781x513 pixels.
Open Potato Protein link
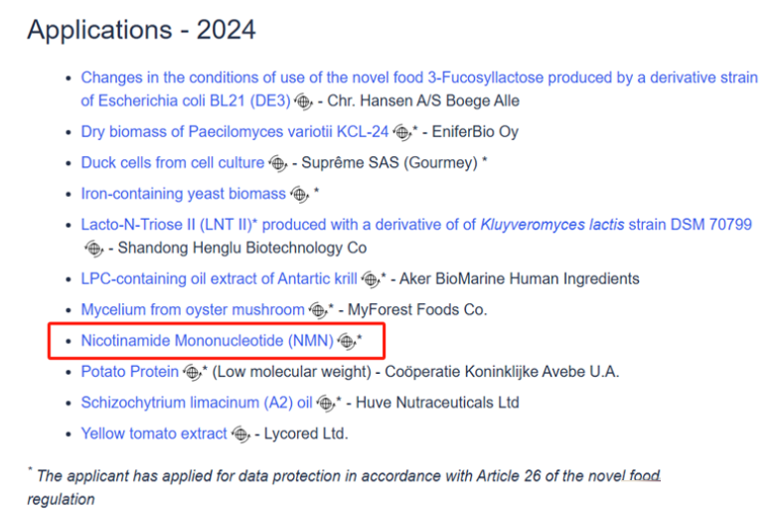pyautogui.click(x=129, y=372)
